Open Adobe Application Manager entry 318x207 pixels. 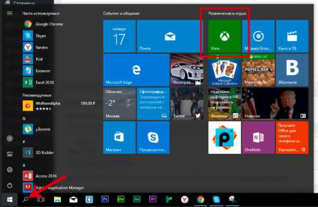click(54, 187)
